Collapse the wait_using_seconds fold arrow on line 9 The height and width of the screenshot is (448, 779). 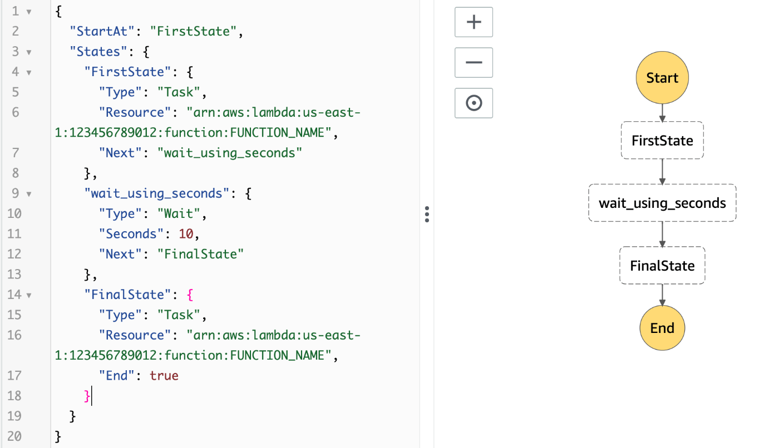29,193
